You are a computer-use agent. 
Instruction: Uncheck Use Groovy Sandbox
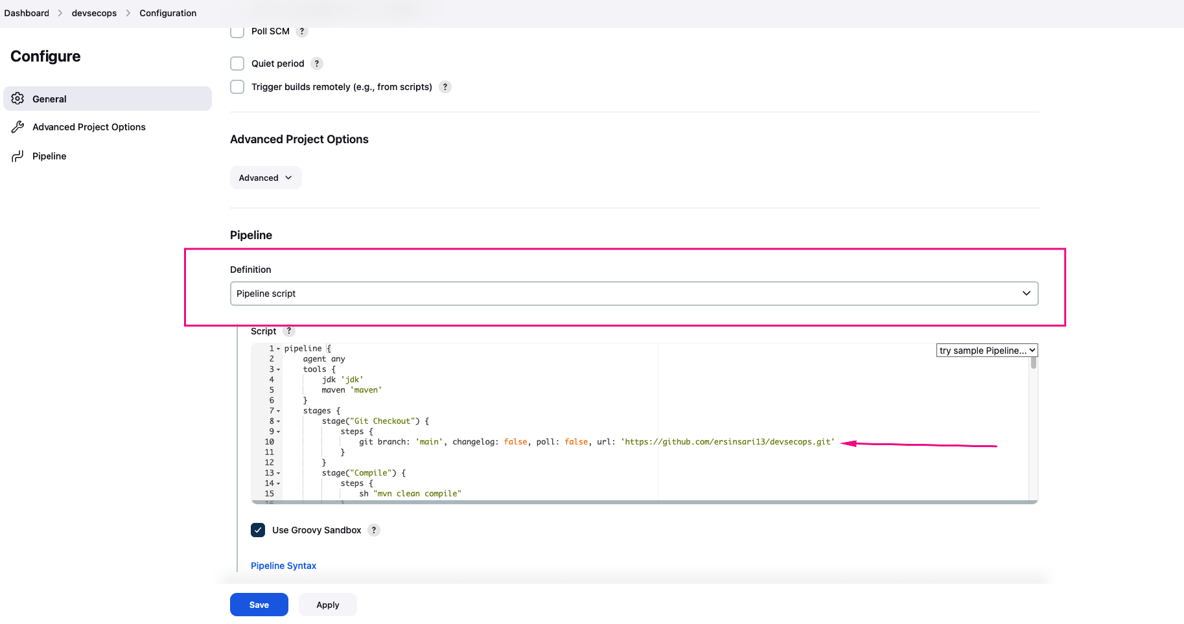point(258,530)
